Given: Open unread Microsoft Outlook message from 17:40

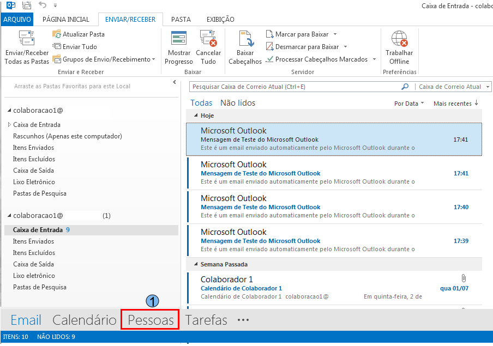Looking at the screenshot, I should pos(334,207).
